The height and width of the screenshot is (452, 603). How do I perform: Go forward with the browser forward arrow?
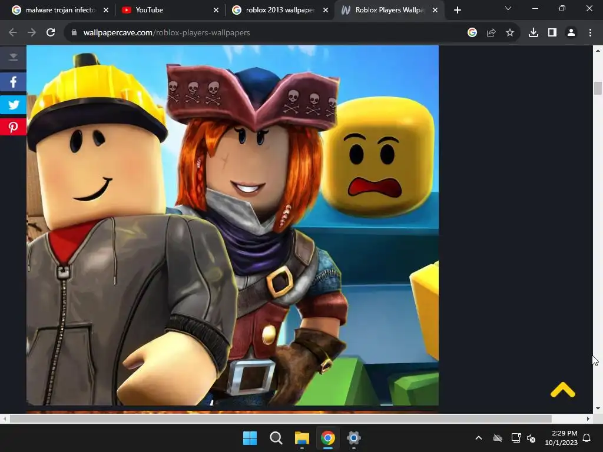32,33
